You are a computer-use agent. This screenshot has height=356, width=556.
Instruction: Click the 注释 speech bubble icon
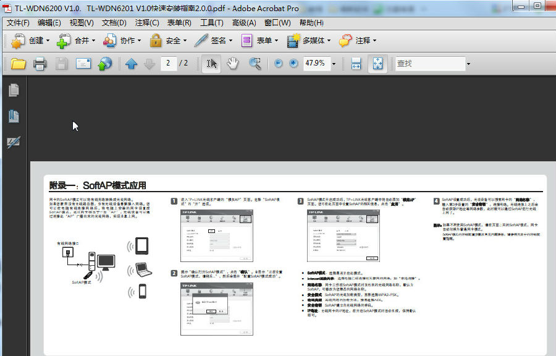pyautogui.click(x=345, y=41)
